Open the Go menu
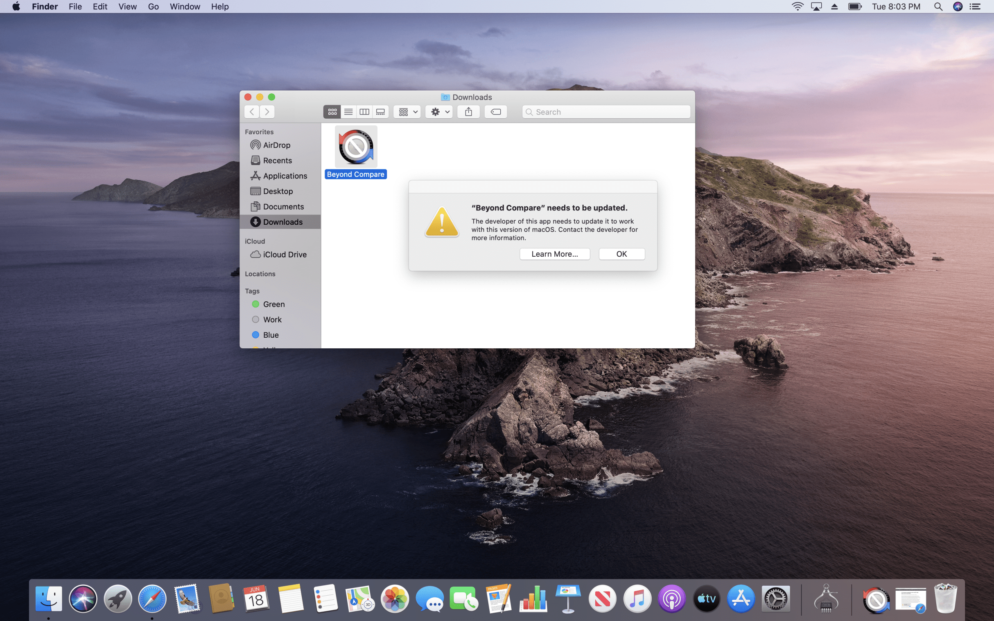 153,7
